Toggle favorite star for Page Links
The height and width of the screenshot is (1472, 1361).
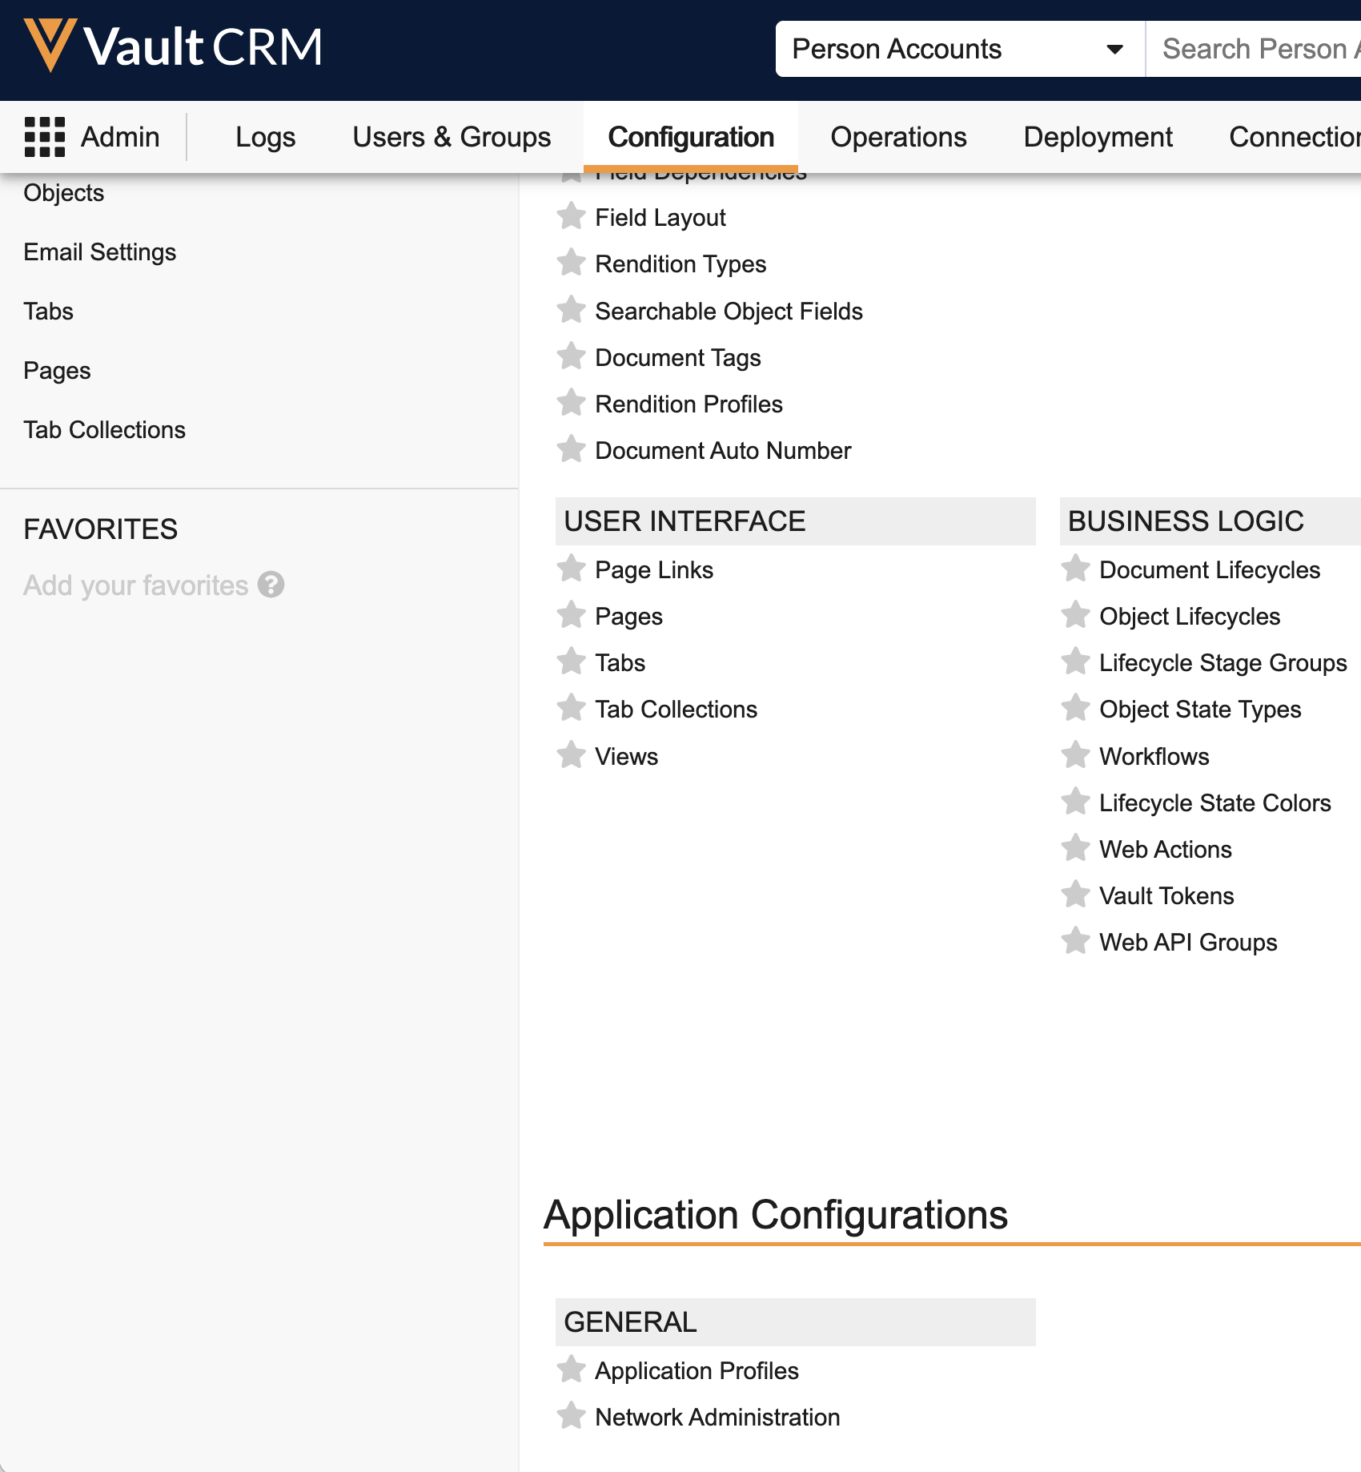tap(571, 569)
